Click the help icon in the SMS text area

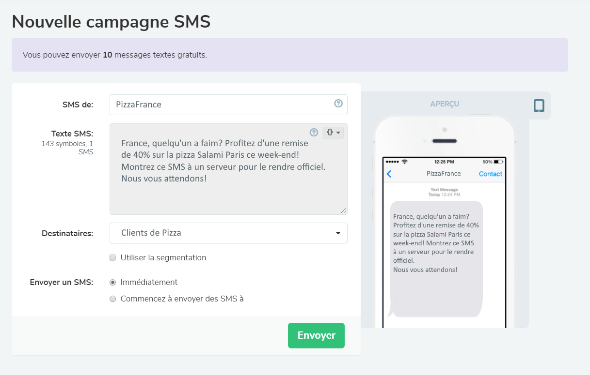tap(314, 132)
